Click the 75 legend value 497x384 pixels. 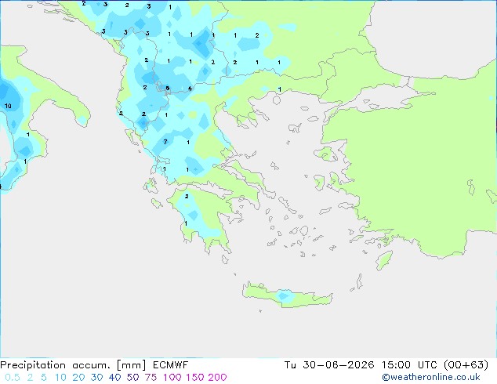click(151, 378)
